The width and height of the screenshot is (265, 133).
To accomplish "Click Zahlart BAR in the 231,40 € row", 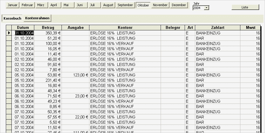I will click(x=218, y=80).
